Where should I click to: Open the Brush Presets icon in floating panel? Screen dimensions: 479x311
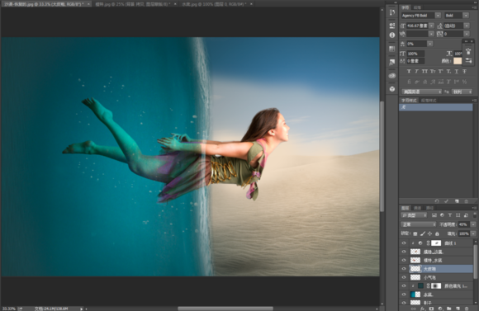click(468, 60)
